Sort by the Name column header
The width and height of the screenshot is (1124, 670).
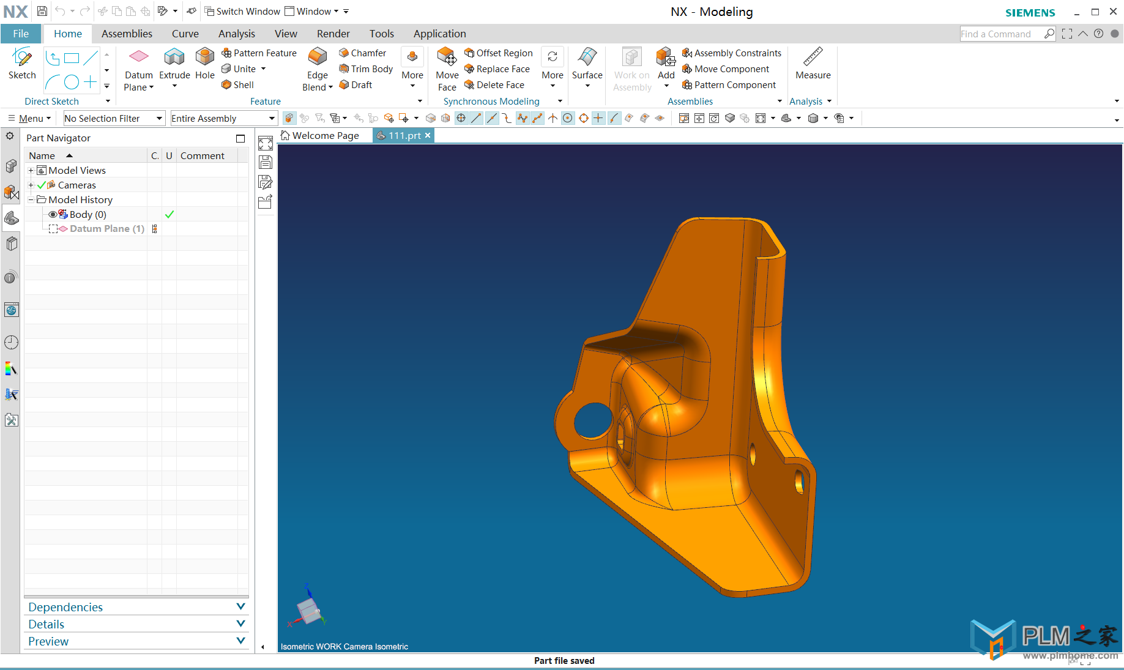coord(86,155)
